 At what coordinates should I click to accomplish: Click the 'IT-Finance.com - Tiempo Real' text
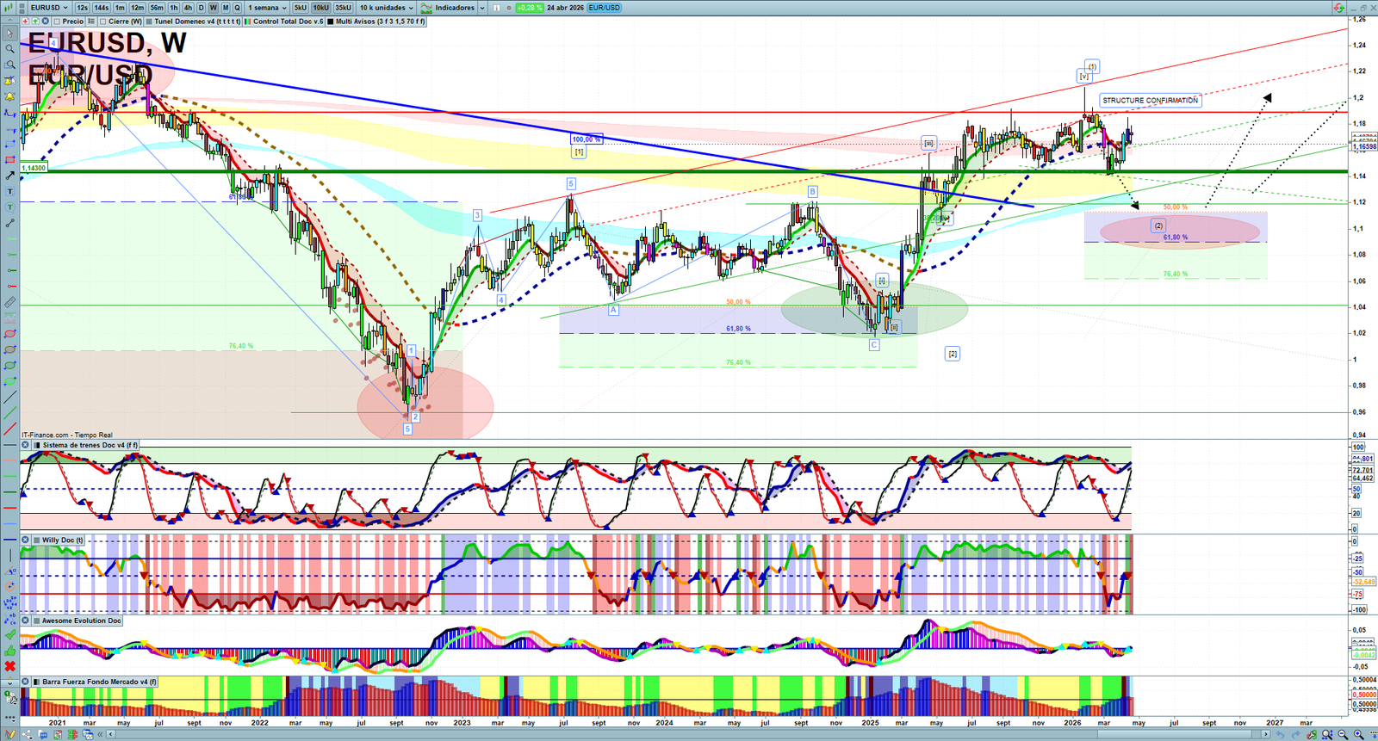point(67,435)
